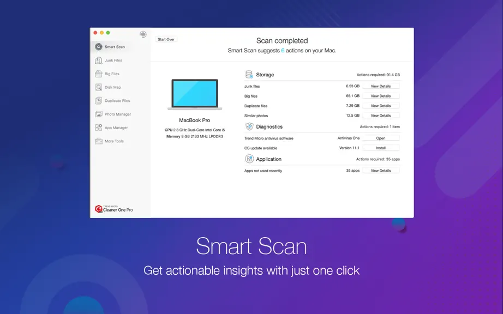Click 'Actions required: 35 apps' text
The image size is (503, 314).
click(x=378, y=159)
